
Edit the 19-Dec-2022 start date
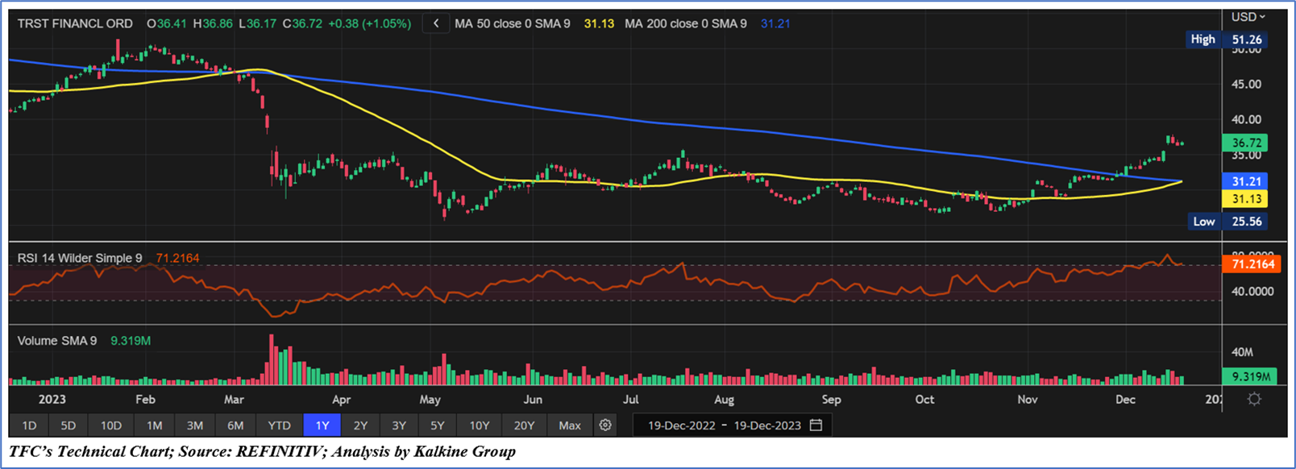coord(682,425)
